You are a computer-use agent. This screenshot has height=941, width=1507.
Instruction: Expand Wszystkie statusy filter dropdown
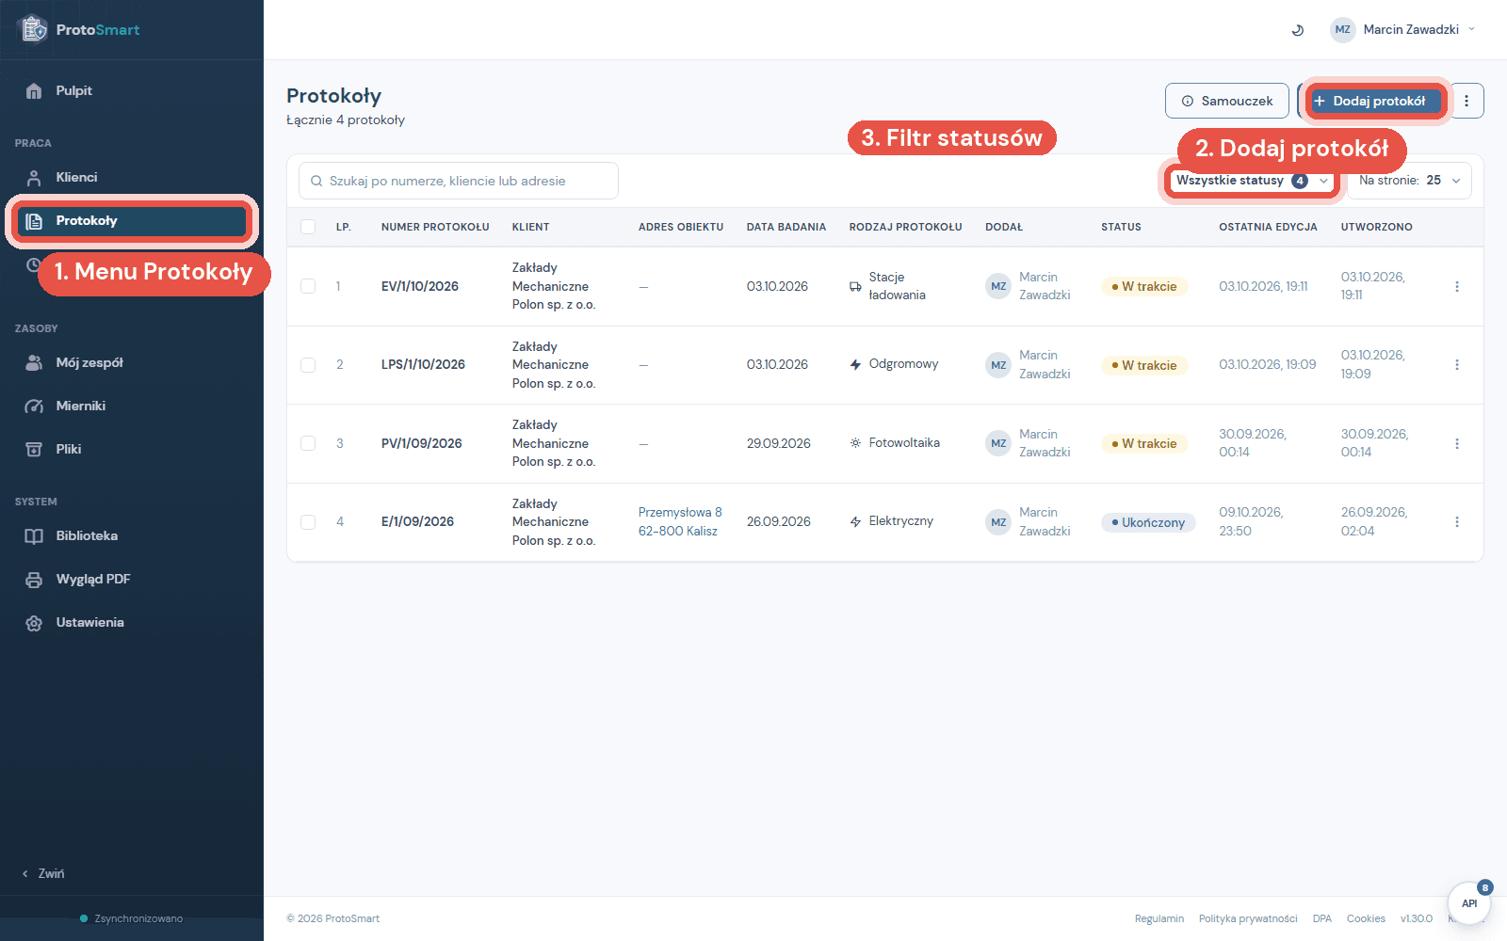click(1252, 181)
